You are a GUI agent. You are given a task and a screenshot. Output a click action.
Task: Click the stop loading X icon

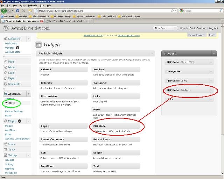pos(24,11)
